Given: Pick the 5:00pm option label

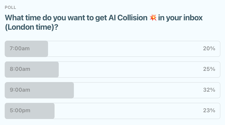Looking at the screenshot, I should pyautogui.click(x=20, y=110).
